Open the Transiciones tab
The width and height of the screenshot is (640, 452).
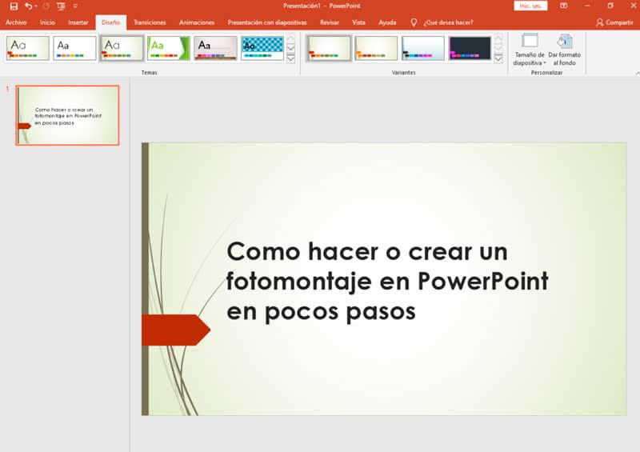point(150,22)
